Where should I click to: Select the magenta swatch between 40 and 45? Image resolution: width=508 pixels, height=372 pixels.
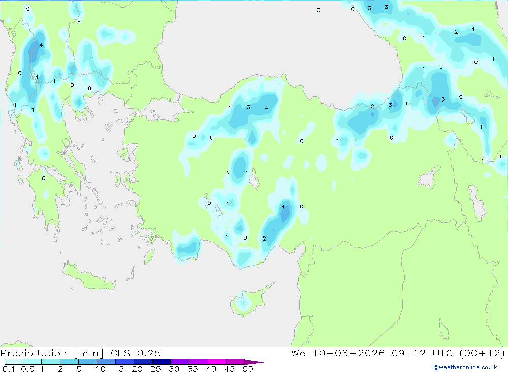pyautogui.click(x=217, y=362)
